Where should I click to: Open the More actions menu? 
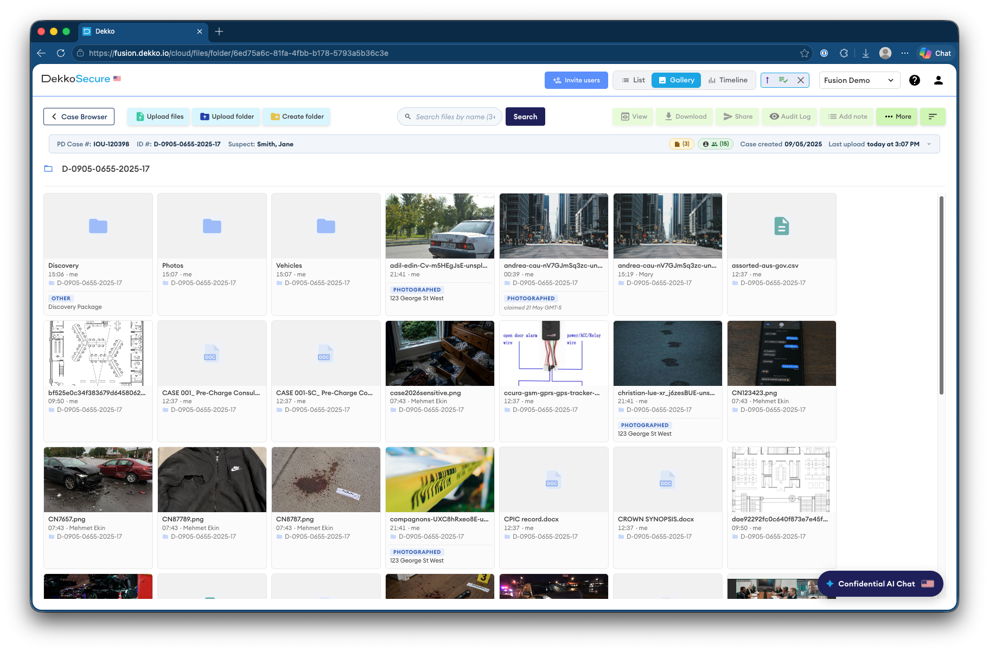(898, 117)
